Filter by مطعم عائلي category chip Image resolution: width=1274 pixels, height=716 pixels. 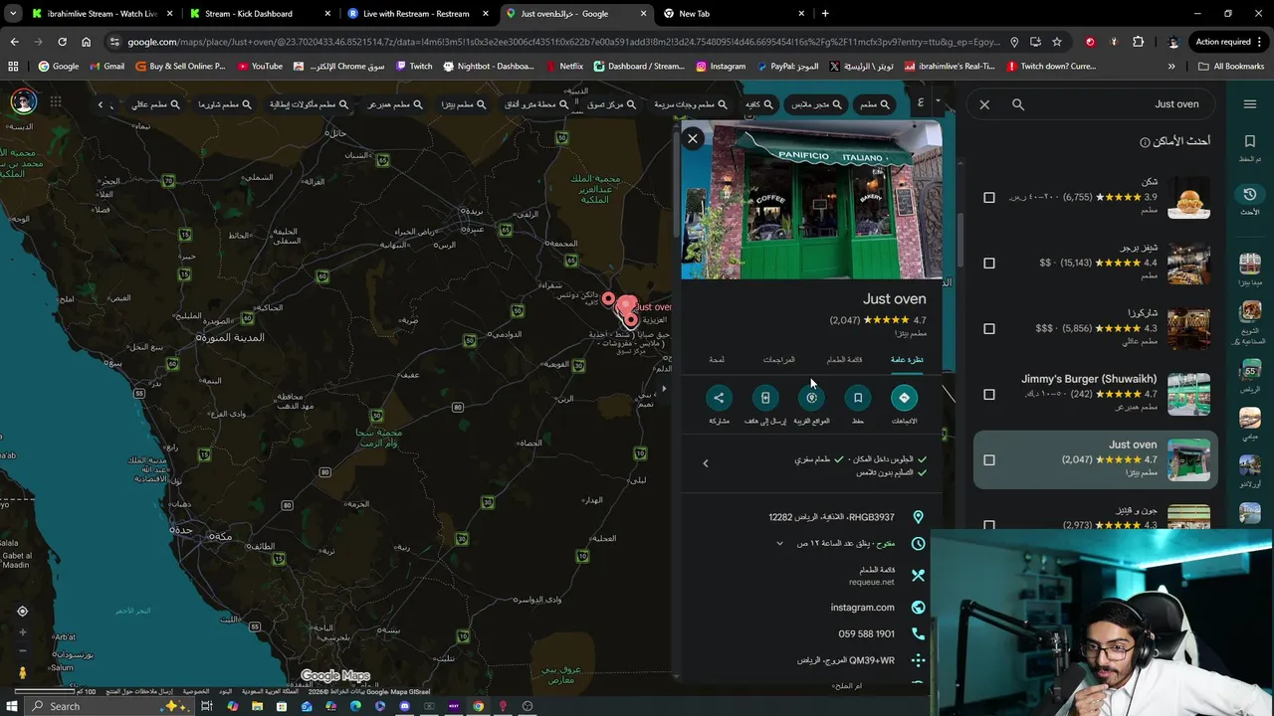tap(156, 104)
